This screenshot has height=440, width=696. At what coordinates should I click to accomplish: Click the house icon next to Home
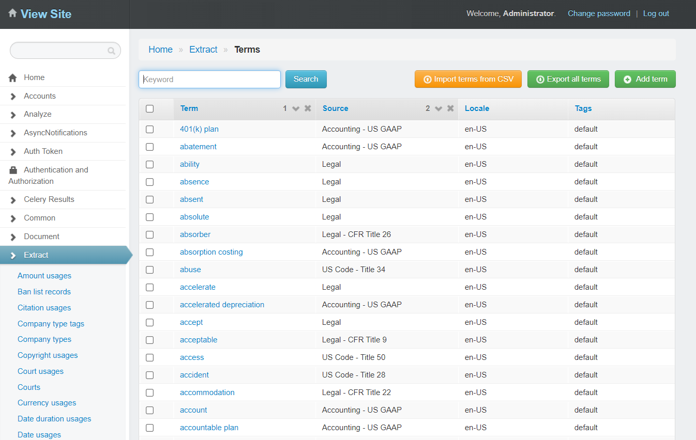[13, 78]
